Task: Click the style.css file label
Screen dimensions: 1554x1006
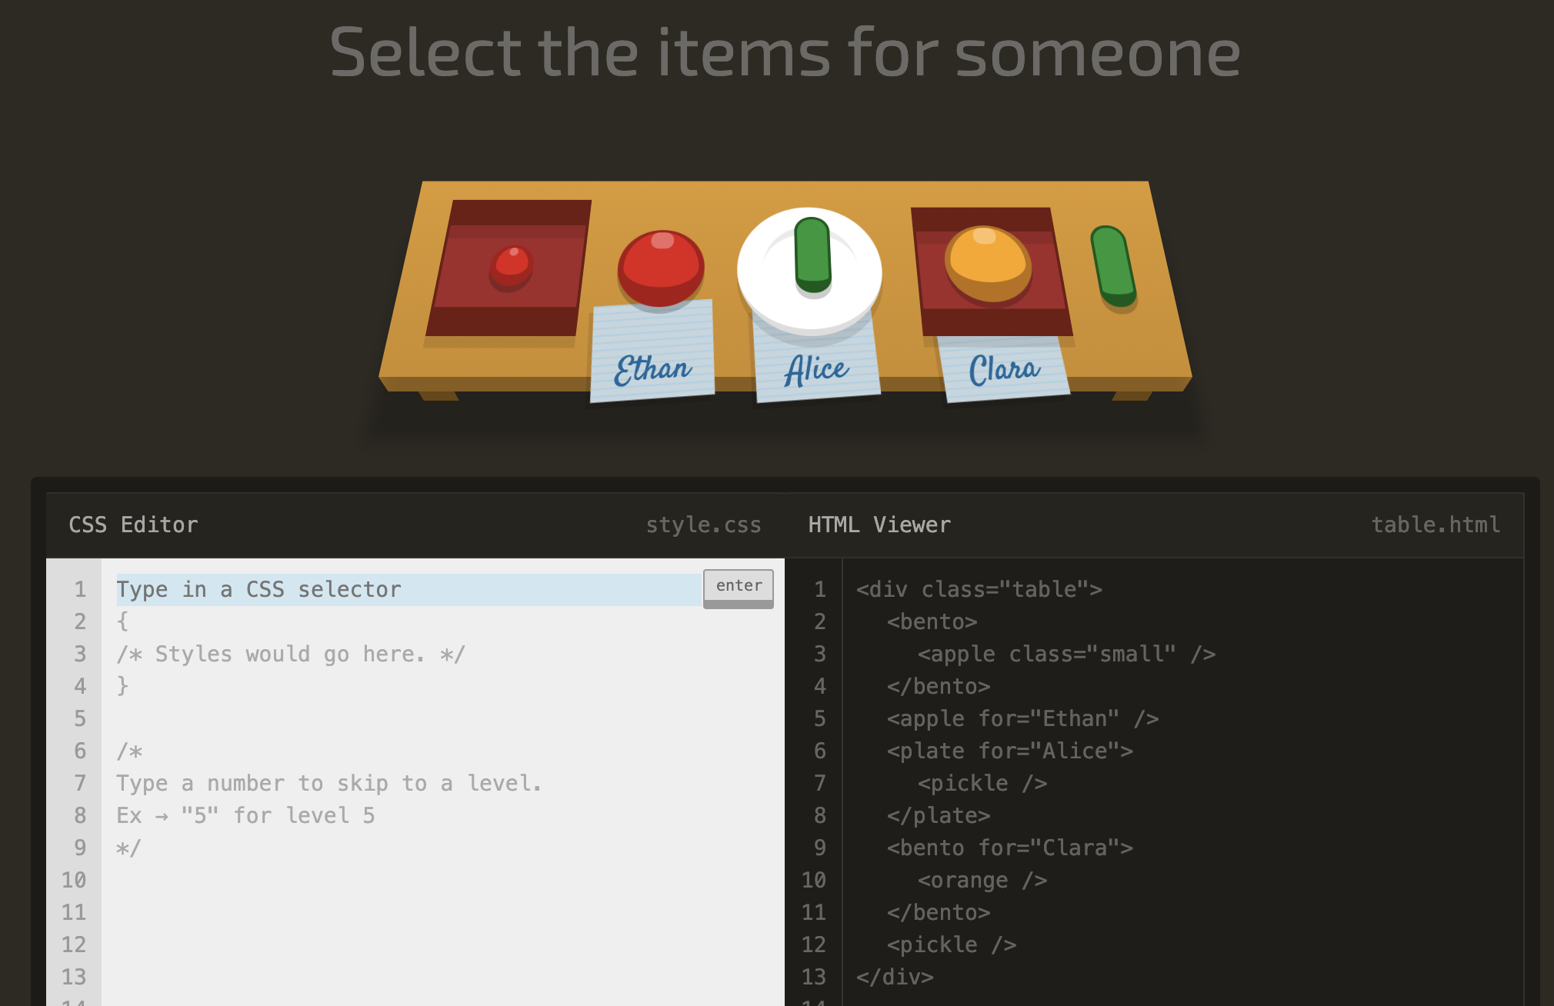Action: [703, 525]
